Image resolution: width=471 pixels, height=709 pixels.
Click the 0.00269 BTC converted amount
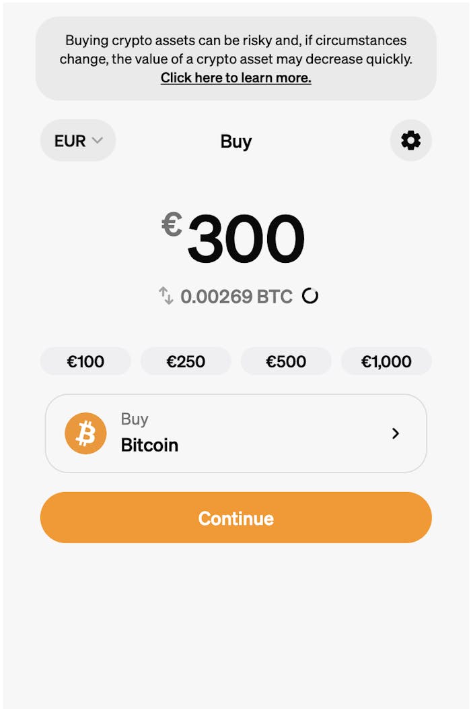(x=236, y=297)
